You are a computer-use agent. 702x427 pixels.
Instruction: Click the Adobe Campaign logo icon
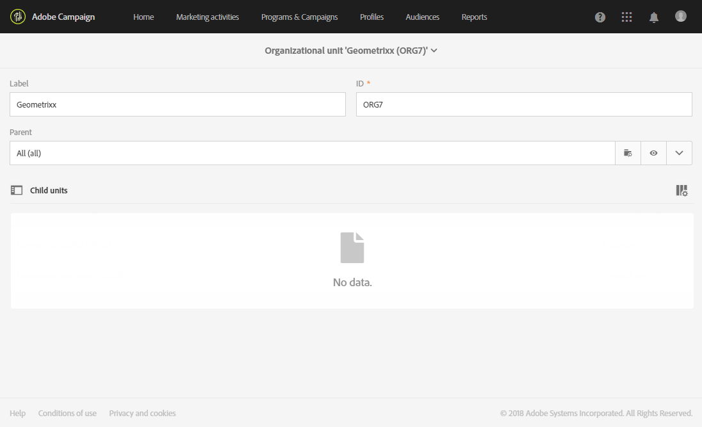[18, 17]
